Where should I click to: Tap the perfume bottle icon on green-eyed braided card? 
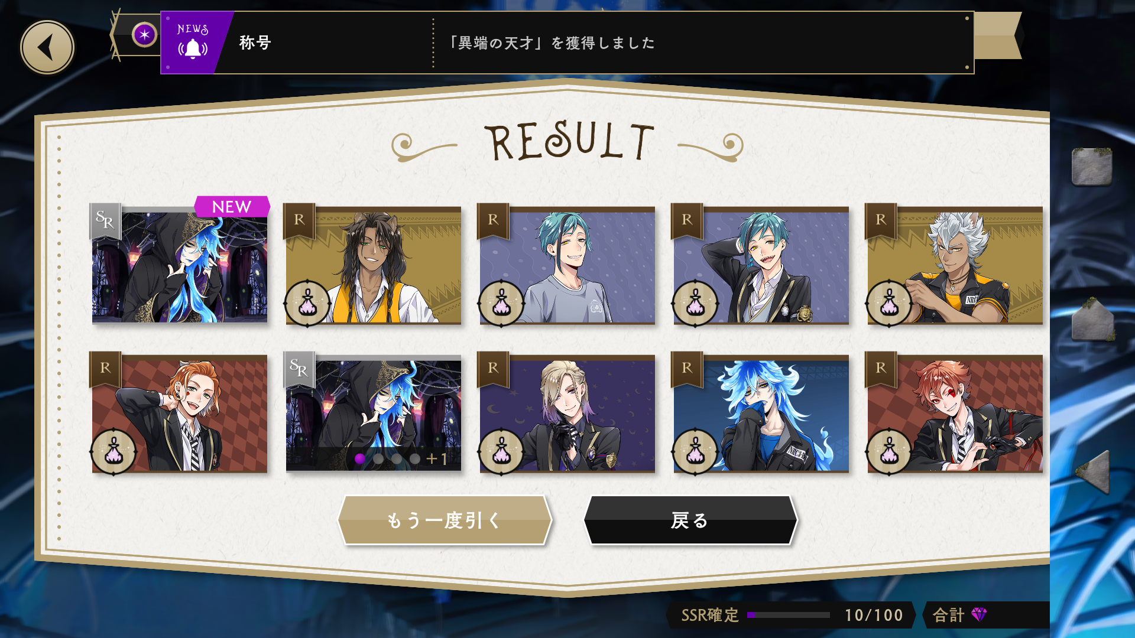pos(307,304)
